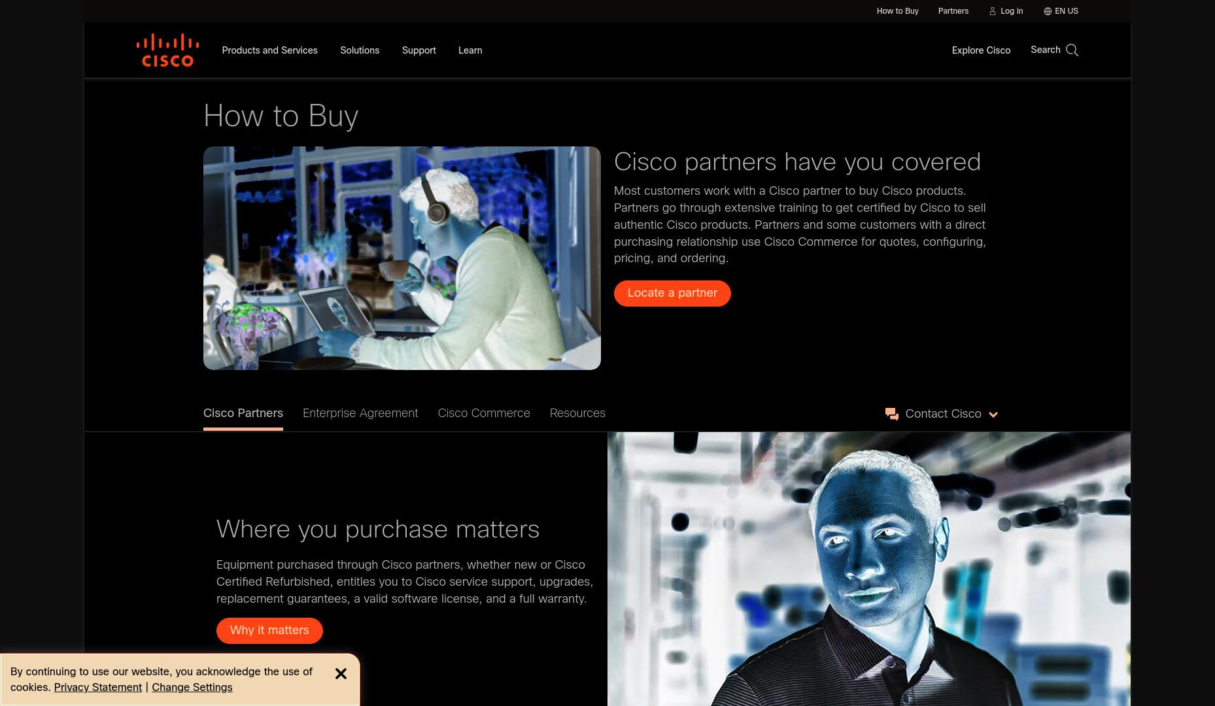Click the portrait image of man in striped shirt
This screenshot has width=1215, height=706.
point(869,569)
